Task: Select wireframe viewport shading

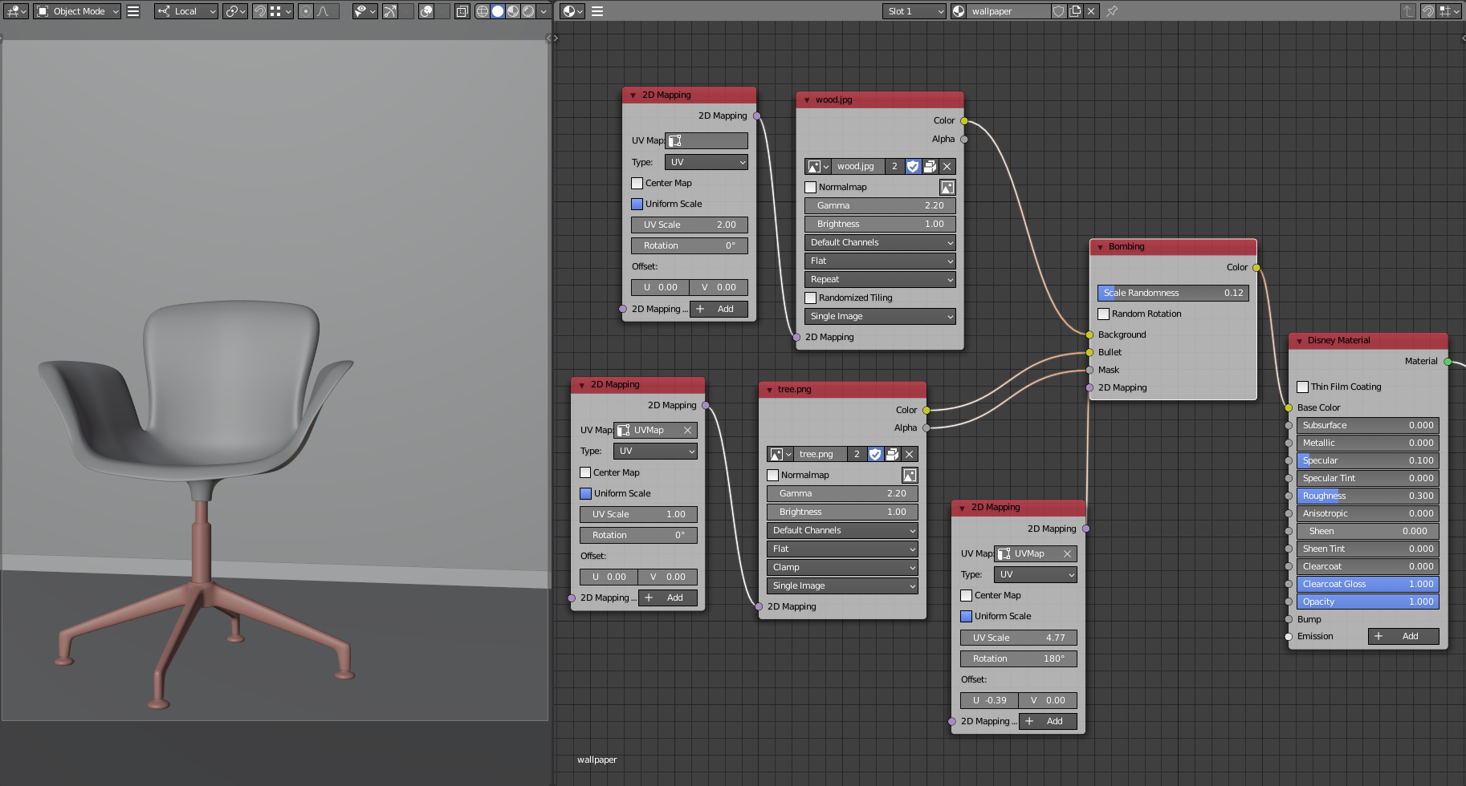Action: click(483, 11)
